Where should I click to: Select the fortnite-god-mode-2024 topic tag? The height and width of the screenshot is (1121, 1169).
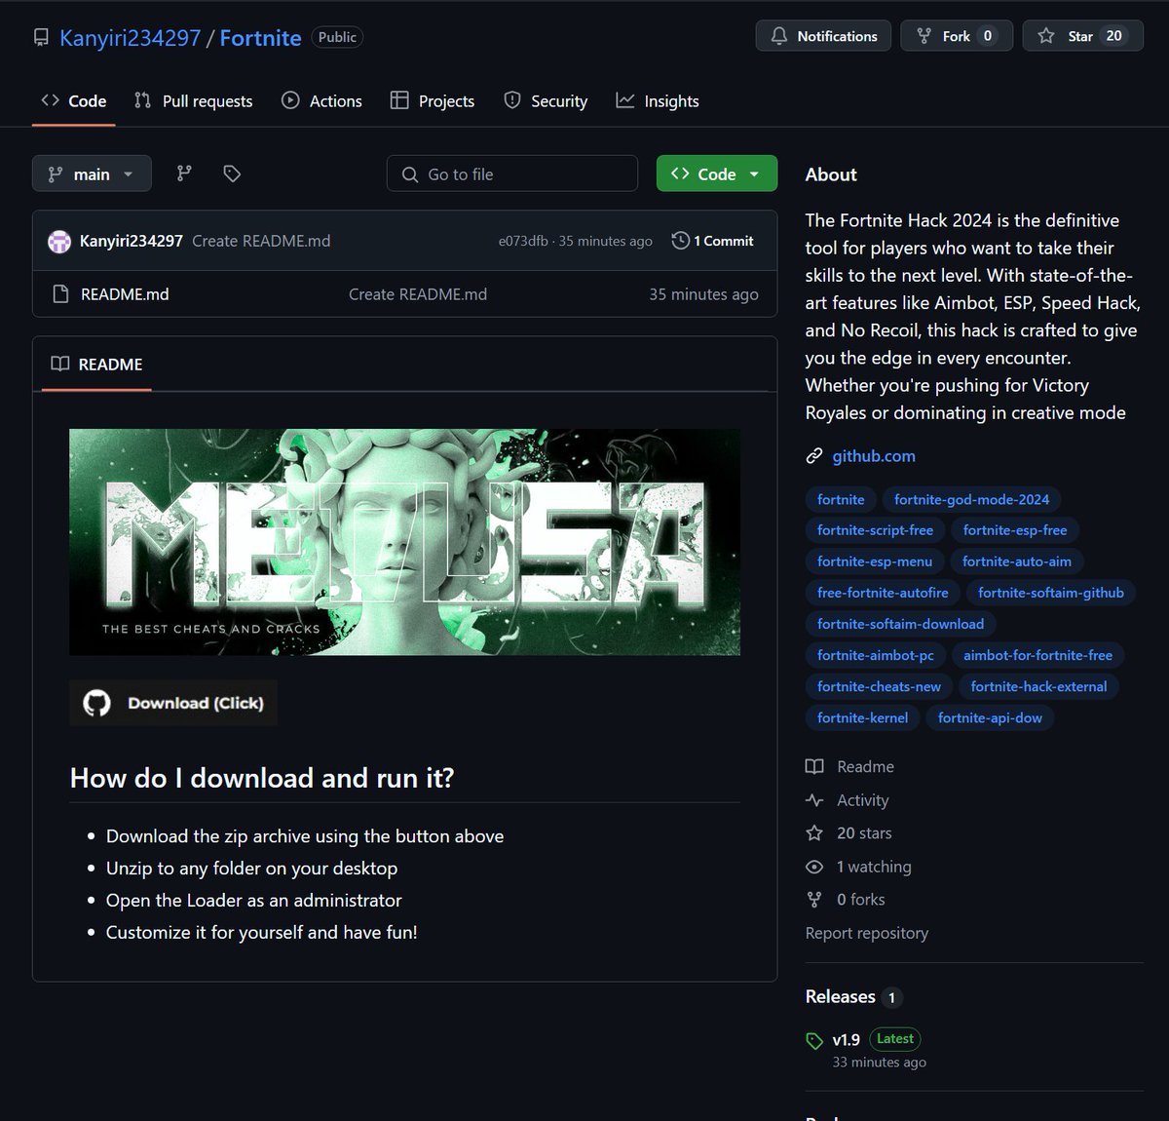click(x=972, y=499)
